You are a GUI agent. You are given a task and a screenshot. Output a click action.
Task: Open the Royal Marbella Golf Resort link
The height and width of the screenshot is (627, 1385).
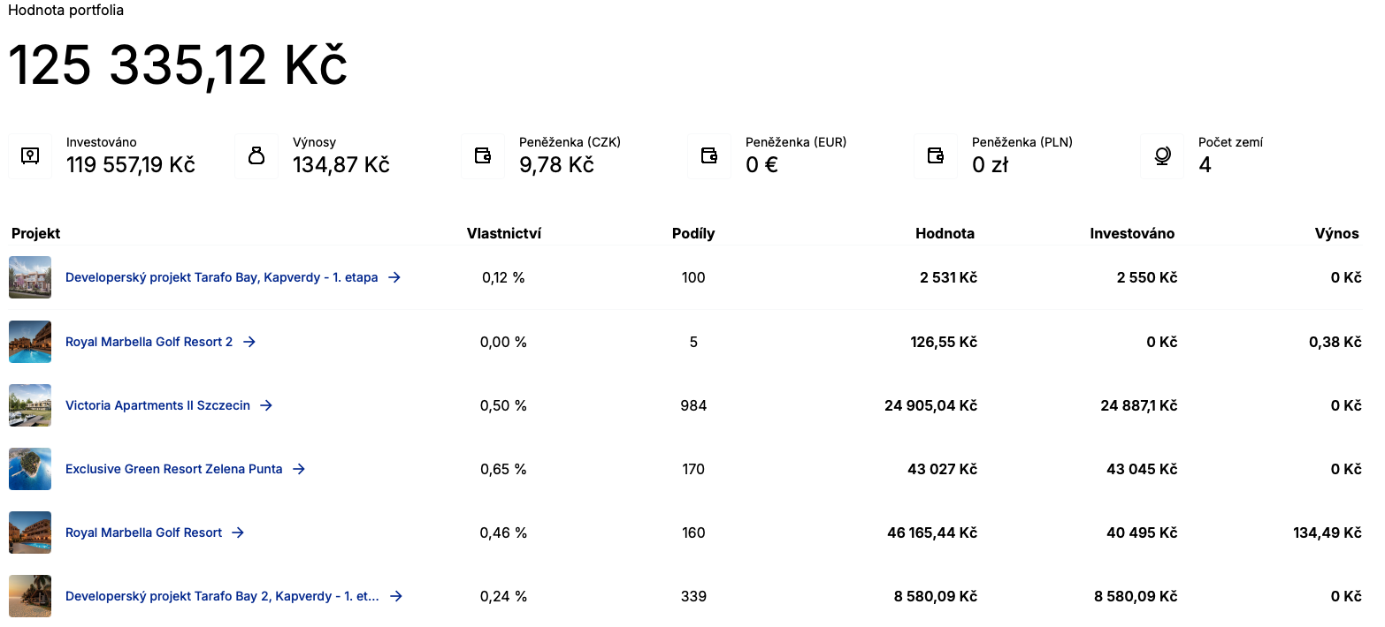[143, 533]
